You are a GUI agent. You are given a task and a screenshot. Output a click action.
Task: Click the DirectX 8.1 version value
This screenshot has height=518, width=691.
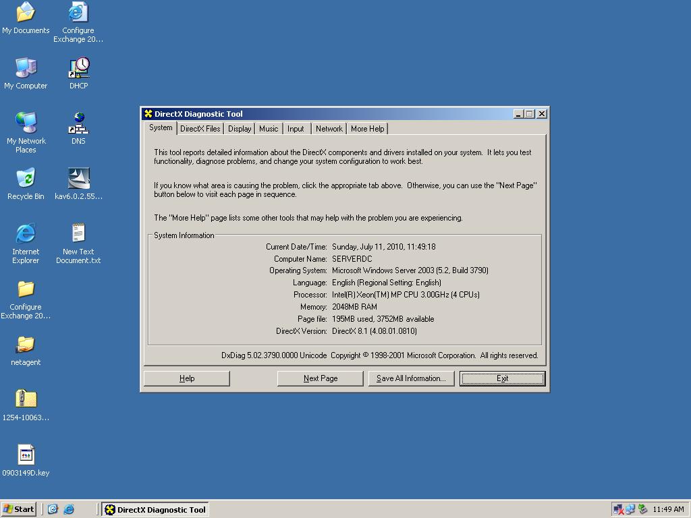[374, 330]
